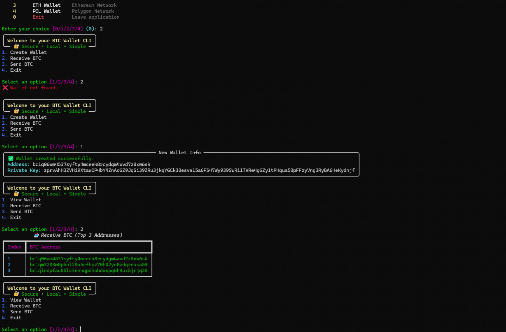
Task: Click the green checkmark beside Wallet created successfully
Action: click(x=11, y=158)
